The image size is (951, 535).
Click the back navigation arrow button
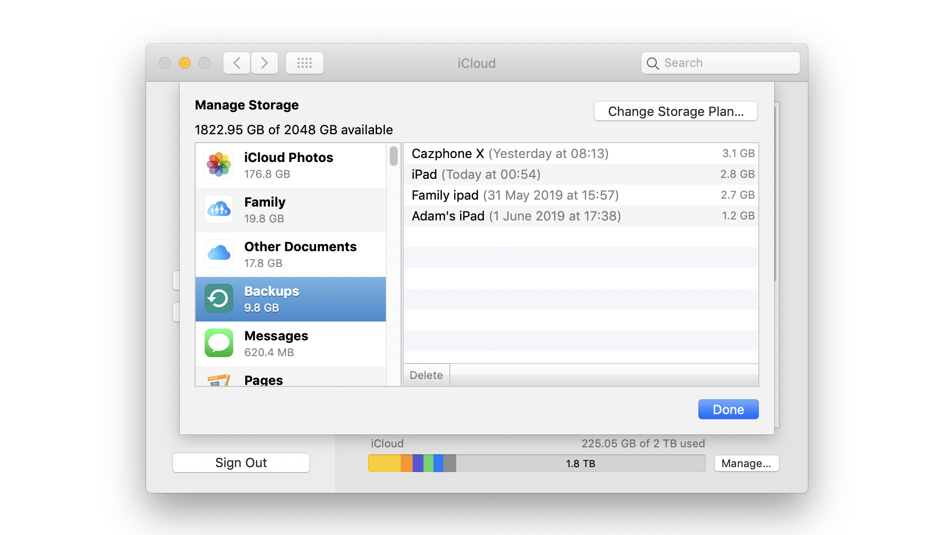236,63
